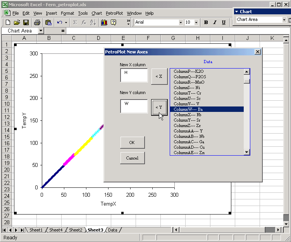Click the < Y assign button
This screenshot has width=291, height=242.
(x=159, y=107)
